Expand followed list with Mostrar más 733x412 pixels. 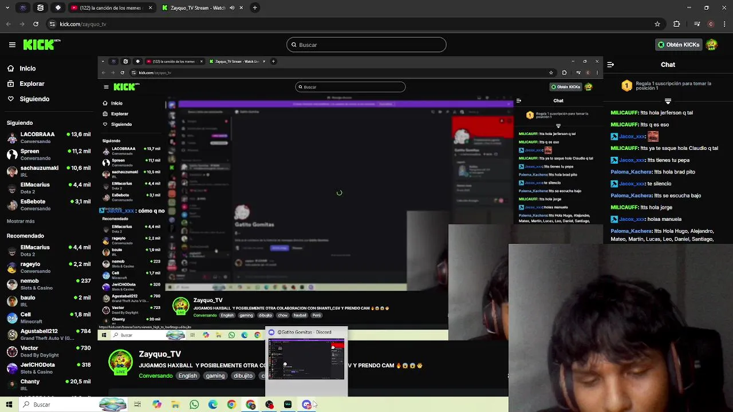tap(21, 221)
